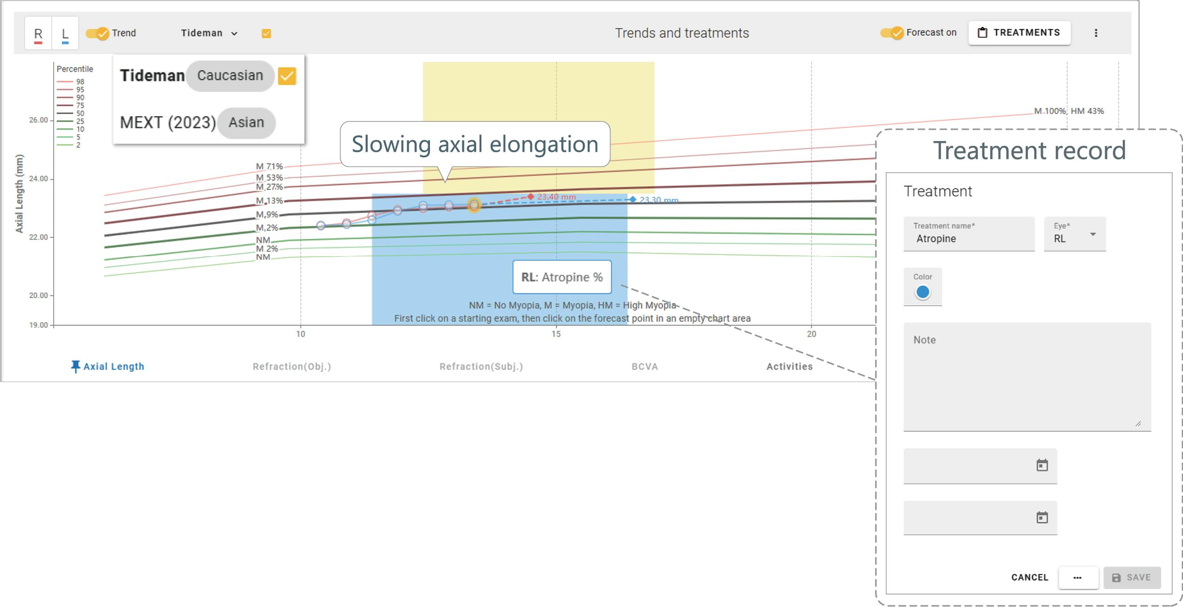Uncheck the Tideman Caucasian checkbox
Image resolution: width=1183 pixels, height=607 pixels.
point(287,76)
